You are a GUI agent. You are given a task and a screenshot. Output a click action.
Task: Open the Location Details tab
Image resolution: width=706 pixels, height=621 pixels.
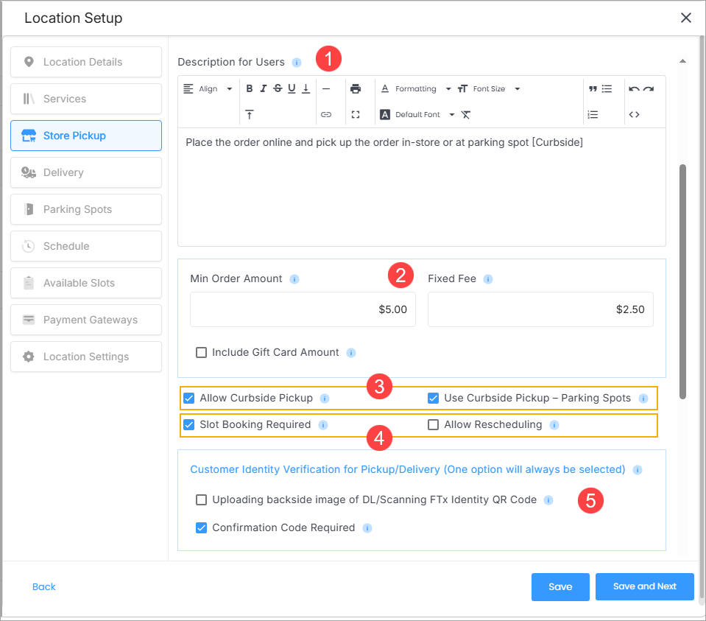click(x=86, y=62)
